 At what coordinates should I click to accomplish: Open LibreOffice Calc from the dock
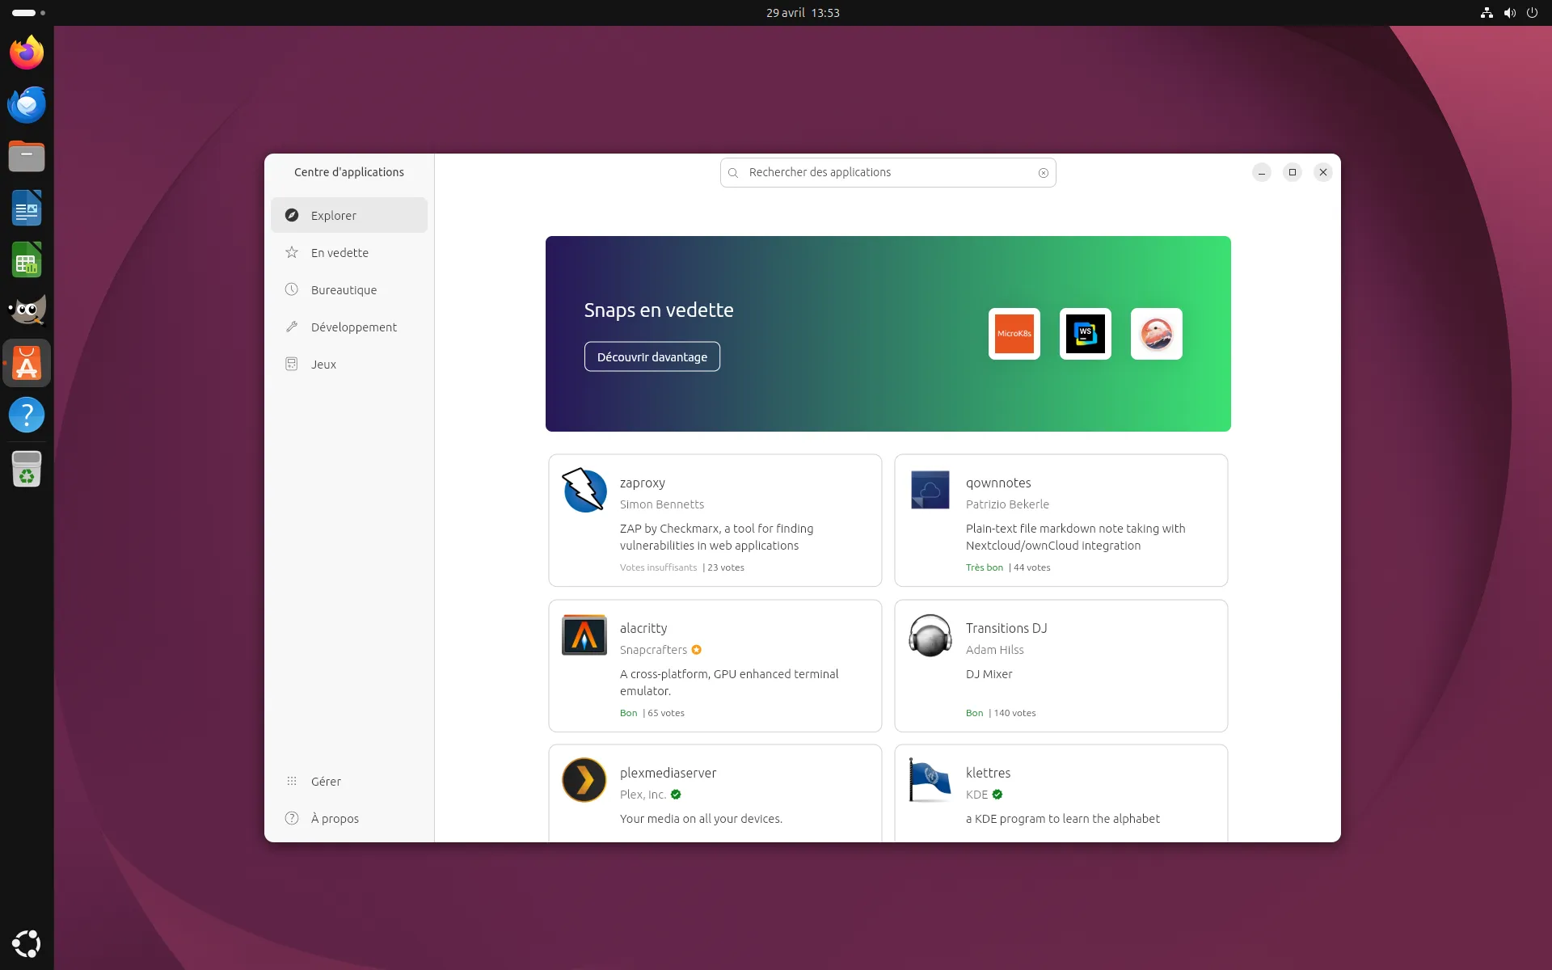[x=27, y=260]
